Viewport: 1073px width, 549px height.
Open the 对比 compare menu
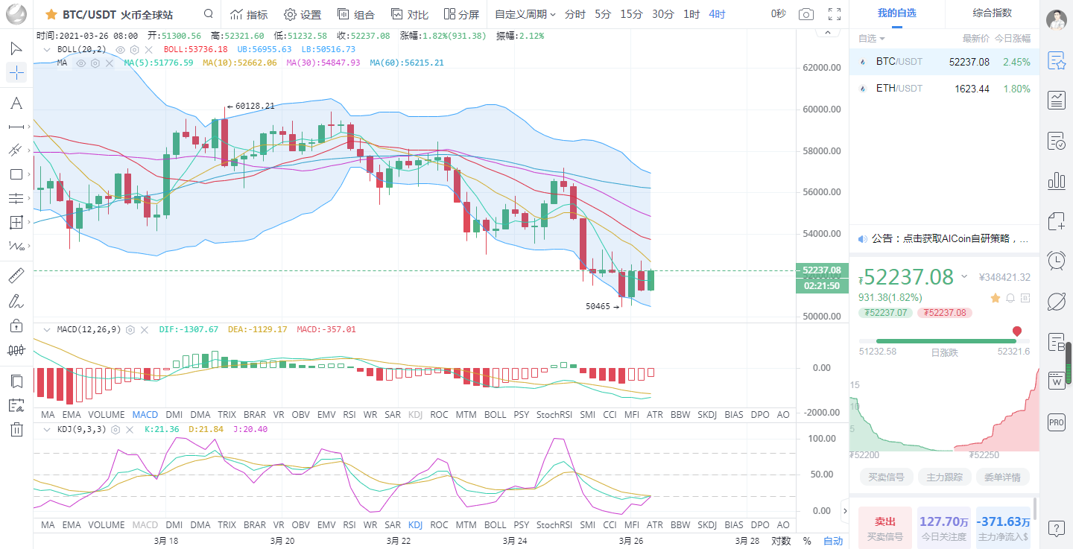pyautogui.click(x=409, y=14)
